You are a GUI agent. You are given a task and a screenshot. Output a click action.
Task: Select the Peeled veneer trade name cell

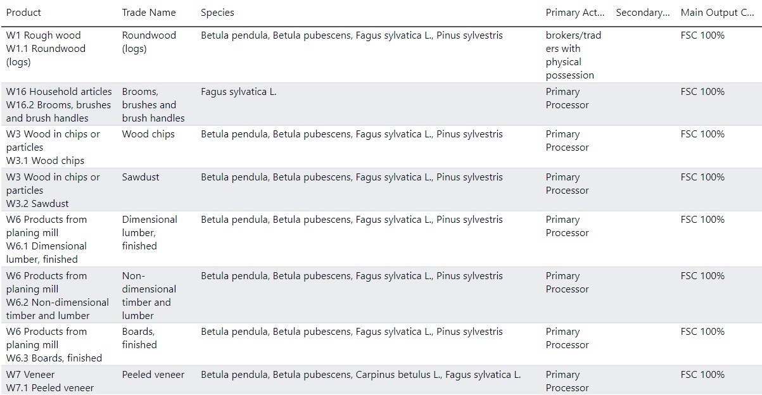[153, 375]
